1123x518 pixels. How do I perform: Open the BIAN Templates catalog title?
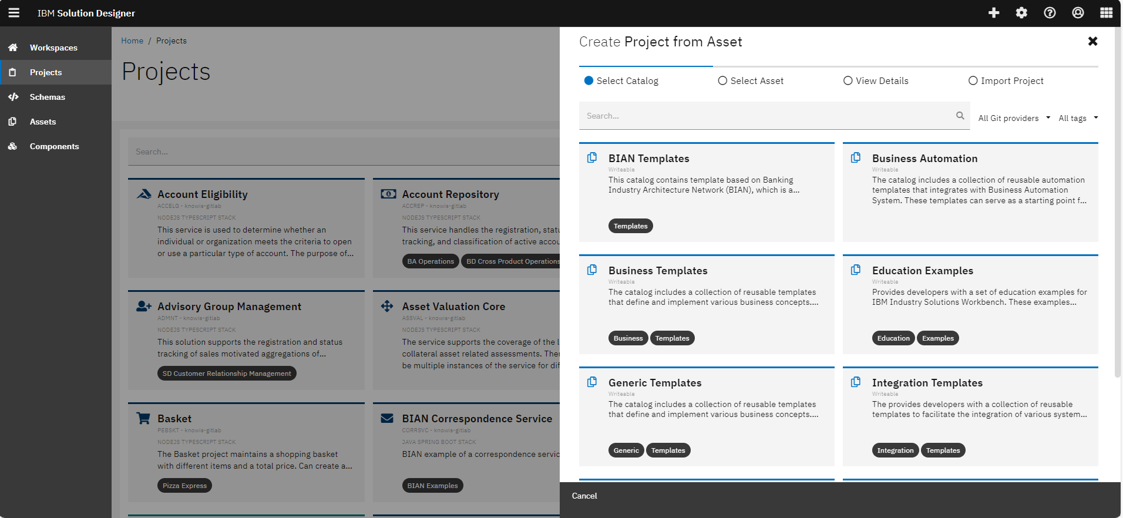coord(648,159)
